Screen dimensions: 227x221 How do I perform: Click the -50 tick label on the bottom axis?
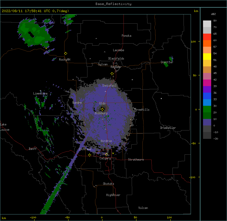point(67,217)
